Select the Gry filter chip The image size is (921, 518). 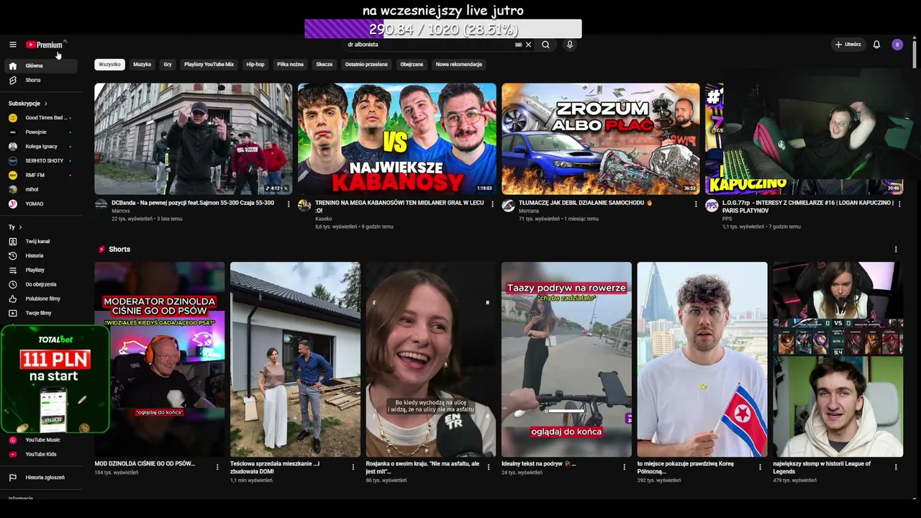click(168, 64)
